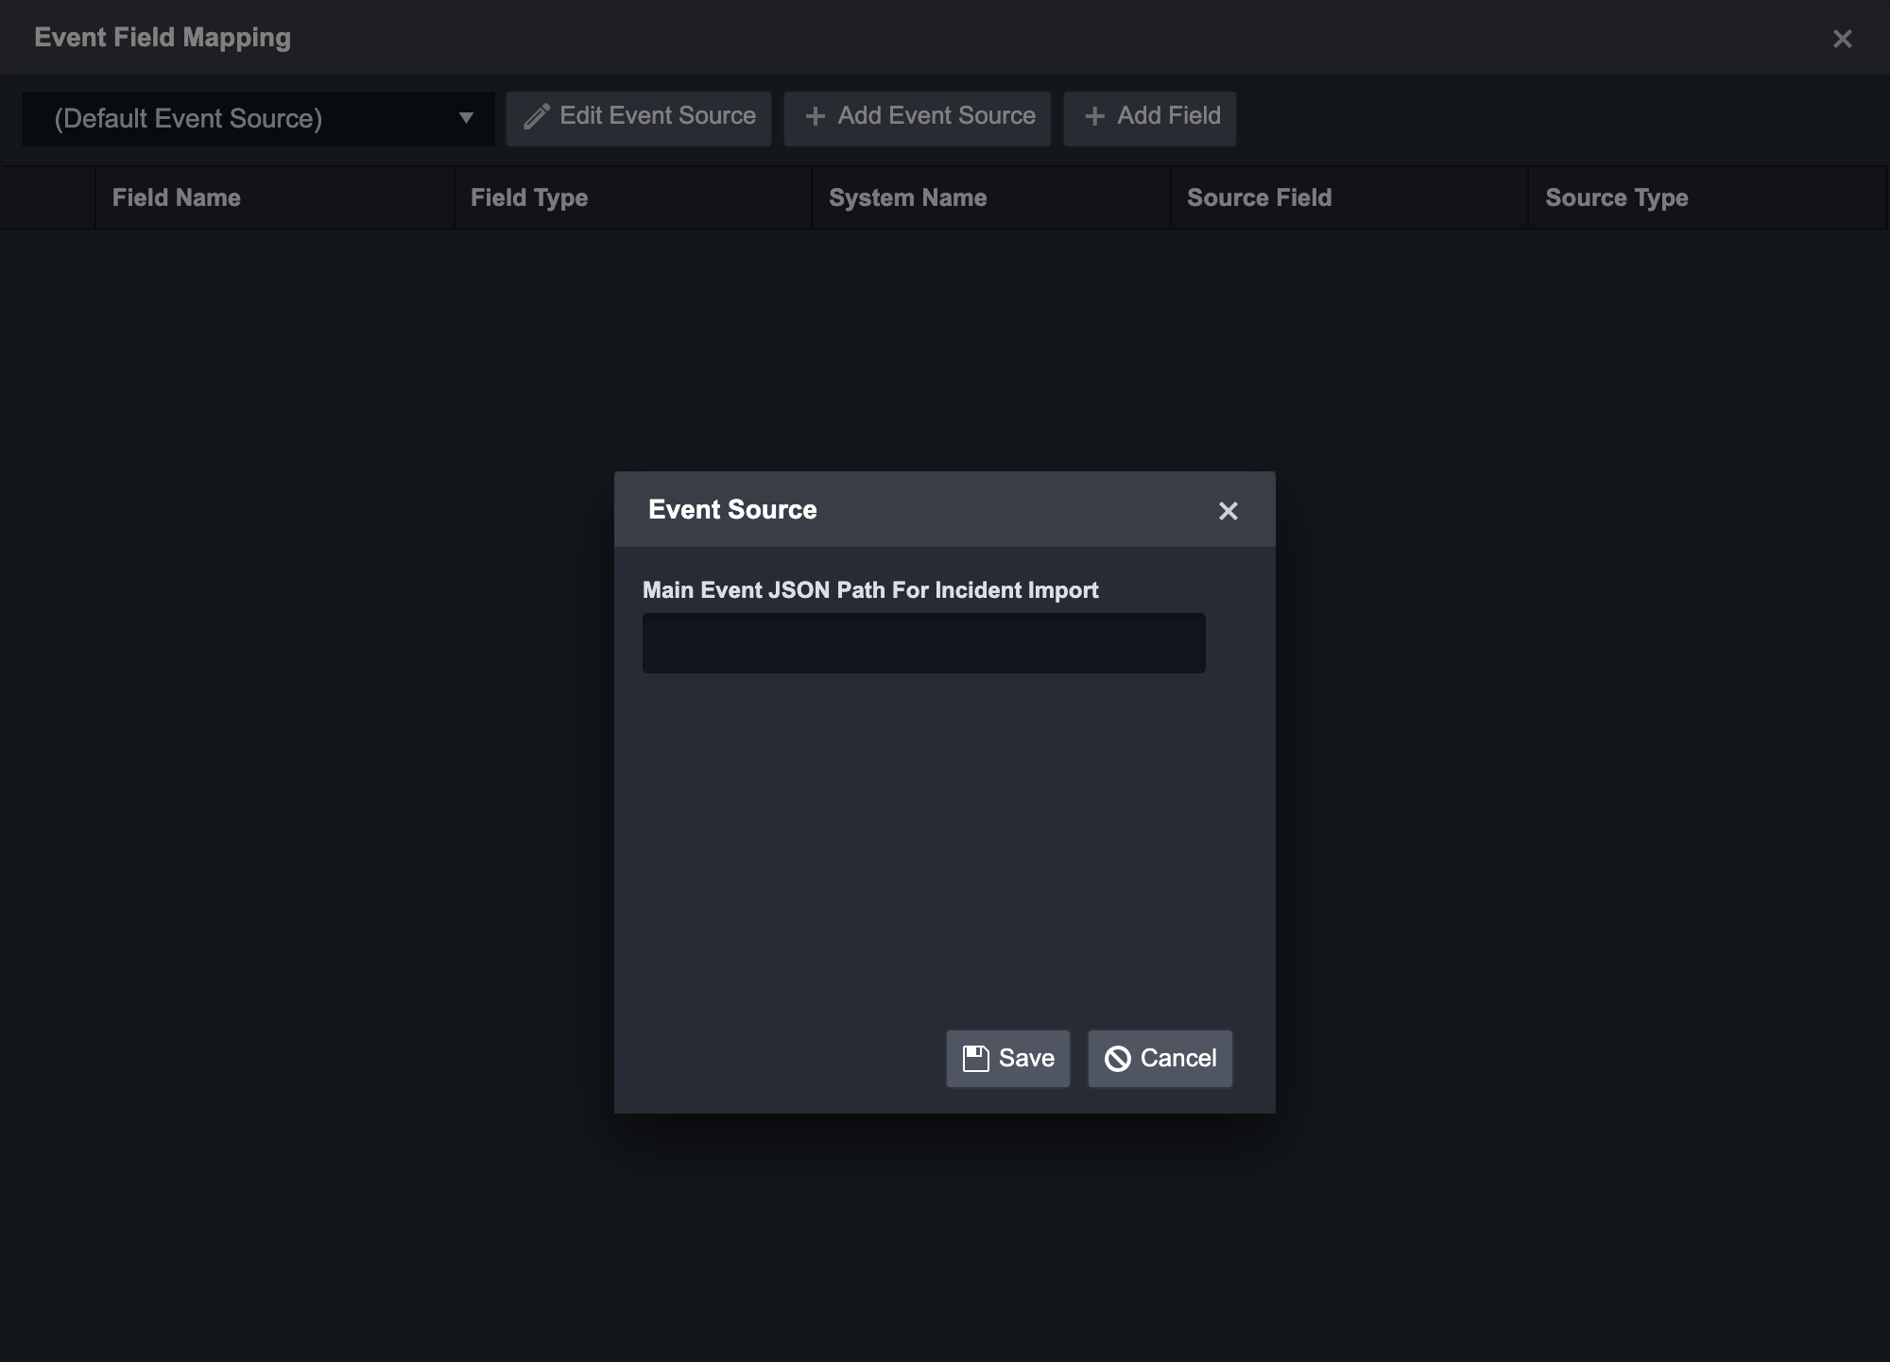Click the Field Type column header

coord(529,197)
